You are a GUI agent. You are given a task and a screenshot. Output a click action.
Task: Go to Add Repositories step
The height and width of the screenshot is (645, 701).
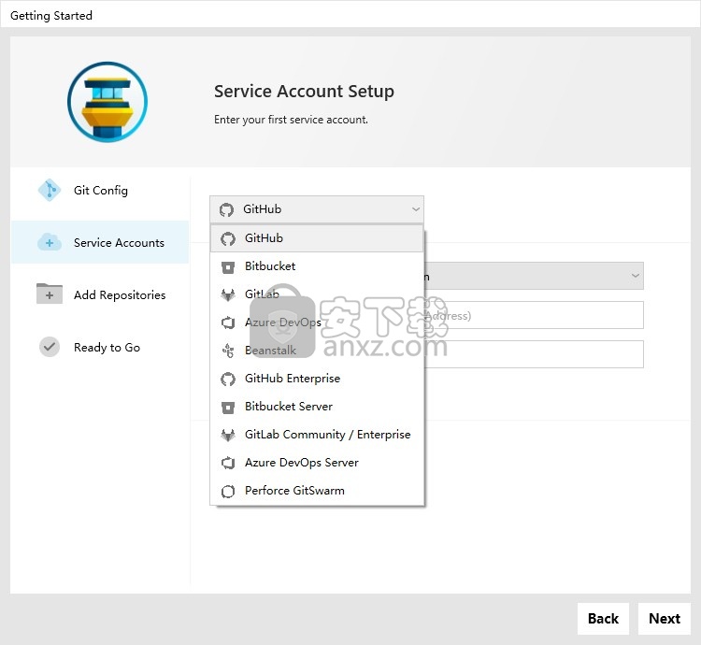coord(100,294)
